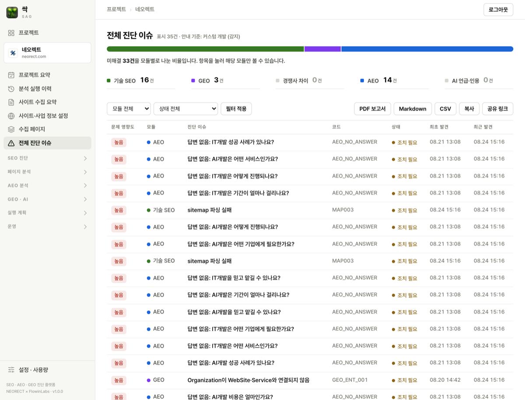The height and width of the screenshot is (400, 525).
Task: Click the blue AEO legend square
Action: tap(362, 80)
